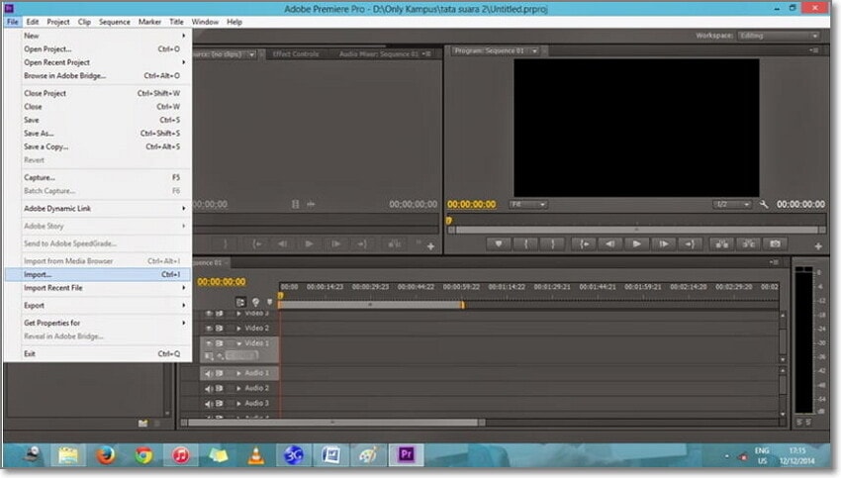
Task: Click Mark In button in Program monitor
Action: [525, 244]
